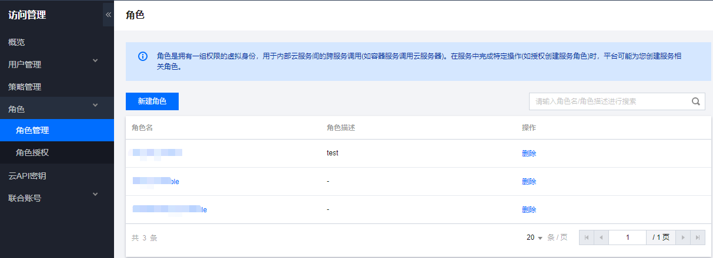Screen dimensions: 713x258
Task: Switch to 角色授权 submenu item
Action: (32, 152)
